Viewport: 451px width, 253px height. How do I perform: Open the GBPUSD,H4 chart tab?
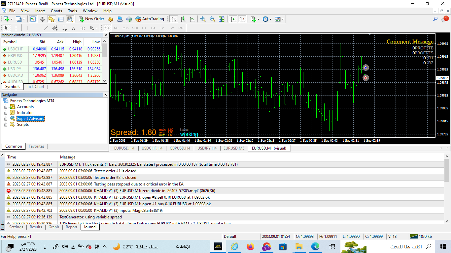180,148
